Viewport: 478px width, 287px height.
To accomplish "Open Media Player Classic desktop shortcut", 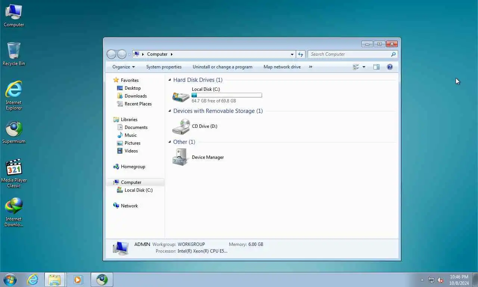I will point(14,173).
